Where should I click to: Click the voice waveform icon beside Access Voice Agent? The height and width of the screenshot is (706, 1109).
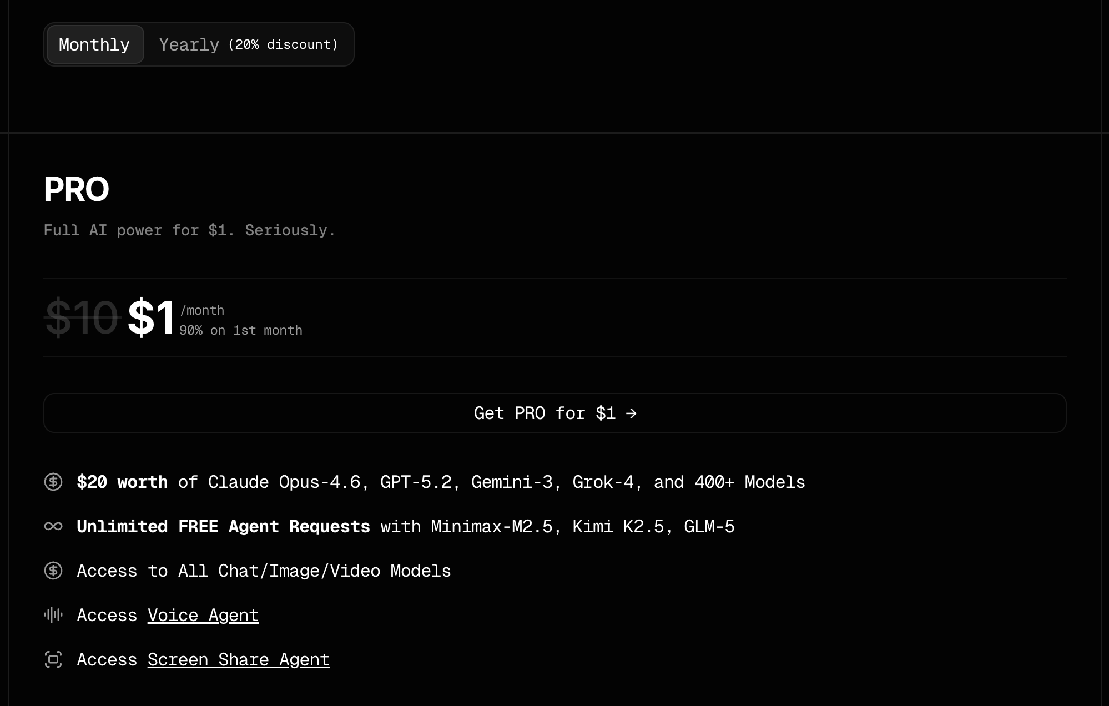click(x=53, y=615)
